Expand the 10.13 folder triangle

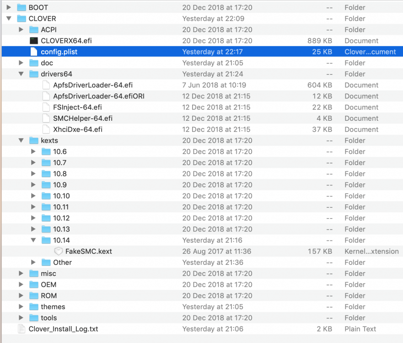tap(33, 229)
